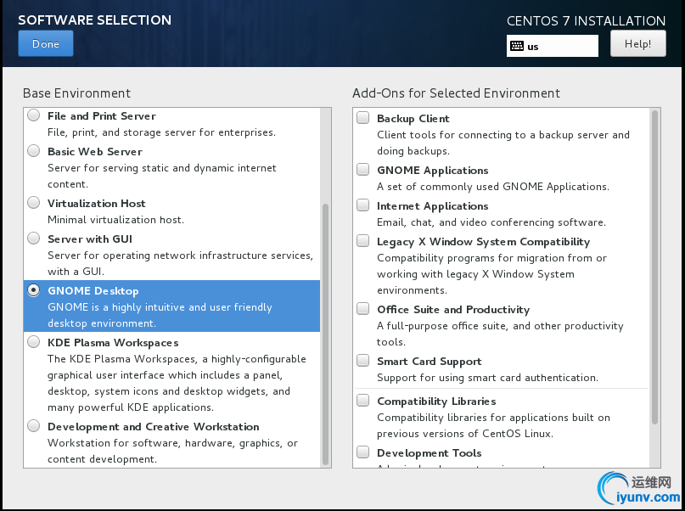Check Office Suite and Productivity
685x511 pixels.
[x=363, y=309]
